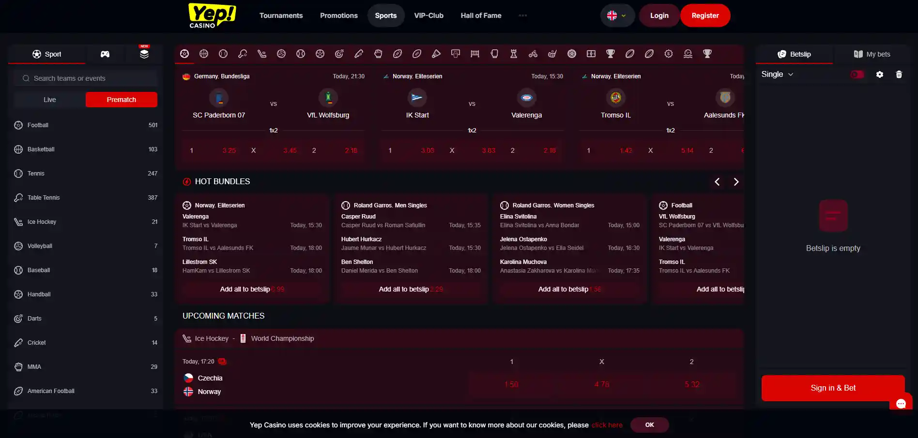
Task: Open the net icon in the sports bar
Action: (475, 54)
